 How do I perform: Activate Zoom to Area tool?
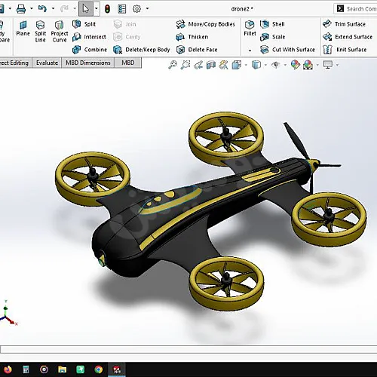click(x=185, y=65)
